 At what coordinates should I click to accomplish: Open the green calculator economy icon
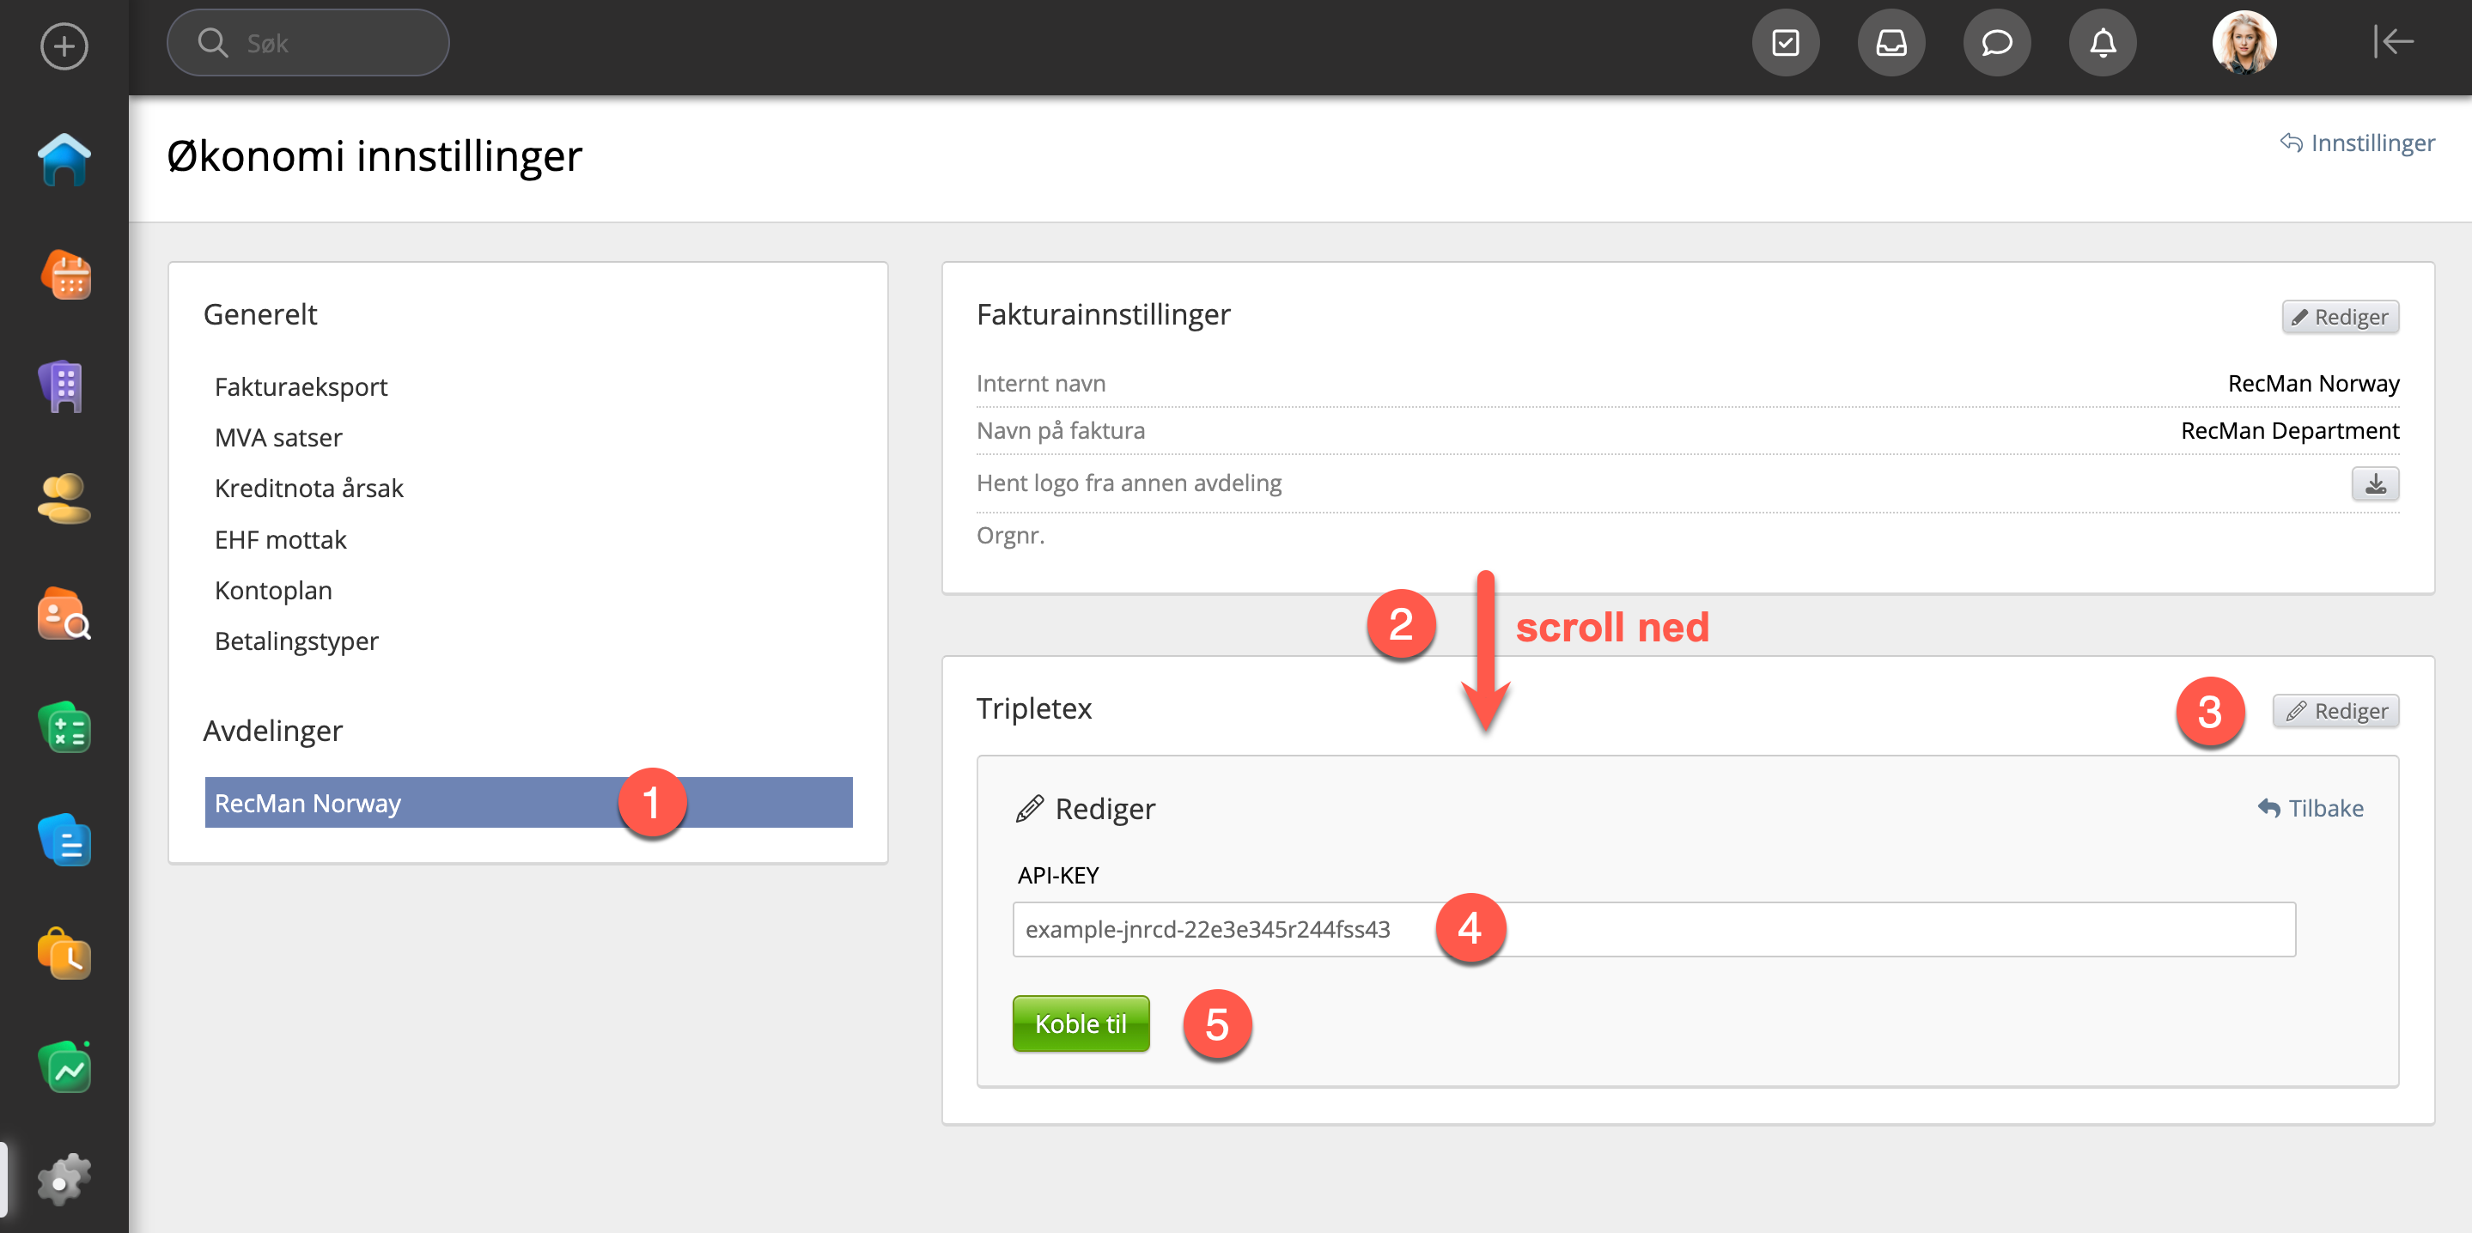coord(64,728)
